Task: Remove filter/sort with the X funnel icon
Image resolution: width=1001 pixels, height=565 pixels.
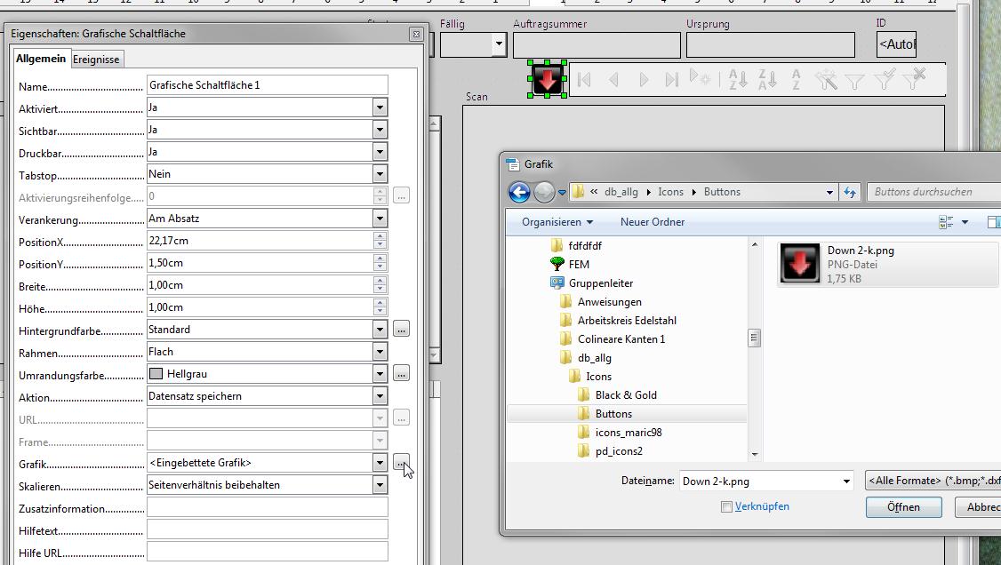Action: [916, 78]
